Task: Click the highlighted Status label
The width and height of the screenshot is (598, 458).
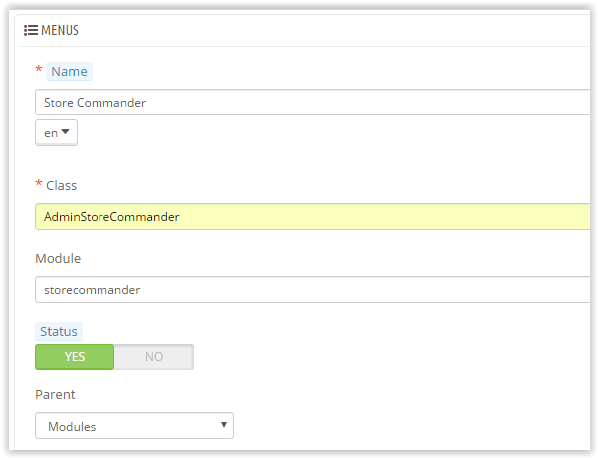Action: pos(57,331)
